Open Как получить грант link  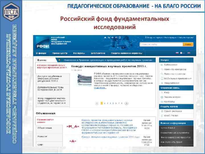[171, 142]
